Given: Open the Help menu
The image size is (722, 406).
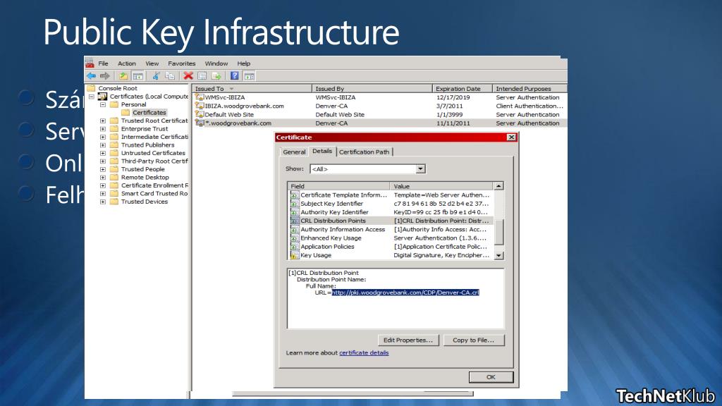Looking at the screenshot, I should [243, 63].
